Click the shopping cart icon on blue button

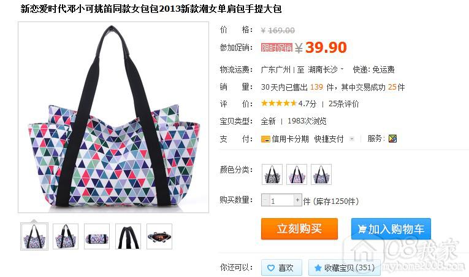point(362,229)
